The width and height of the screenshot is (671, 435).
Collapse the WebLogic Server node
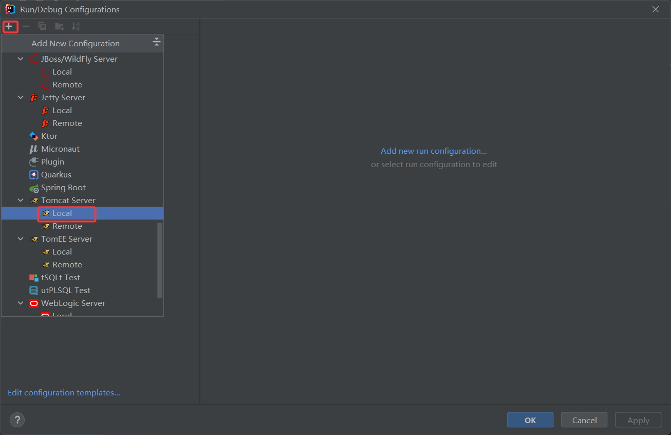tap(21, 303)
